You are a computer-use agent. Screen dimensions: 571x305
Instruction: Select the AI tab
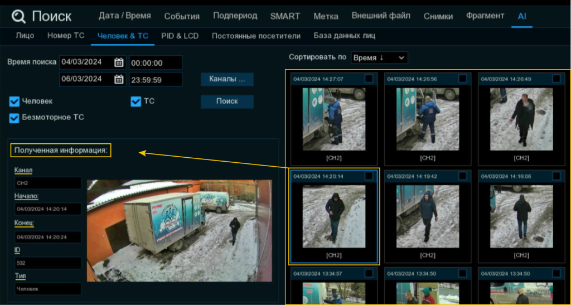point(522,16)
